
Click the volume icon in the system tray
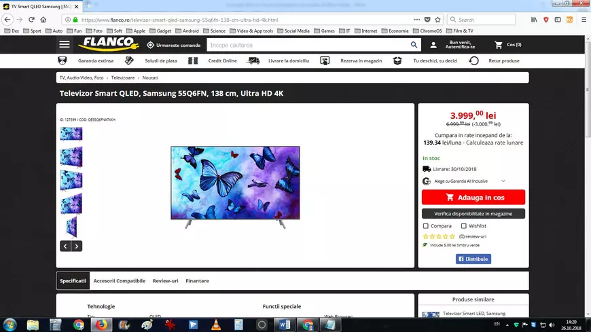[x=552, y=325]
